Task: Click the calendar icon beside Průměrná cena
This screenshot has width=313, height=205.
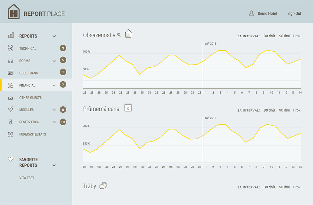Action: pyautogui.click(x=128, y=108)
